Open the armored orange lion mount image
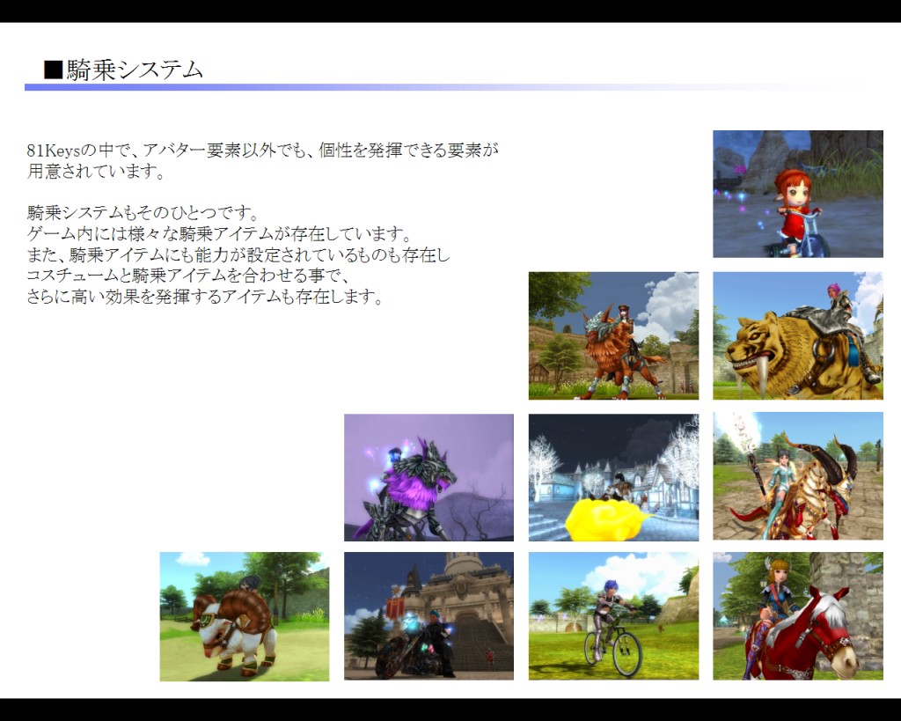This screenshot has height=721, width=901. (613, 335)
